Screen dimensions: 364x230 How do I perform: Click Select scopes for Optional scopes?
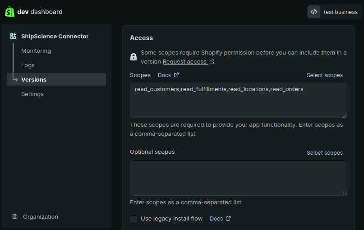325,153
